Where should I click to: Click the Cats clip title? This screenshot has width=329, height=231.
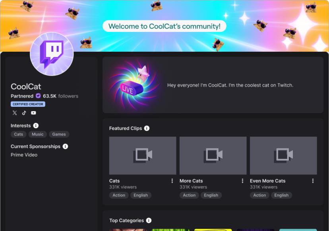coord(114,181)
